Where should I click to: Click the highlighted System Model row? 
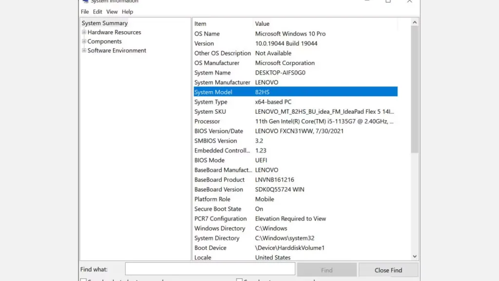pos(295,92)
